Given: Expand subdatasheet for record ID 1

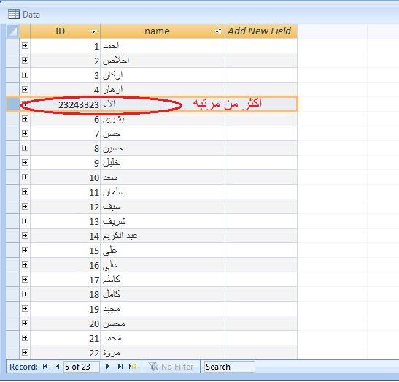Looking at the screenshot, I should [x=25, y=45].
